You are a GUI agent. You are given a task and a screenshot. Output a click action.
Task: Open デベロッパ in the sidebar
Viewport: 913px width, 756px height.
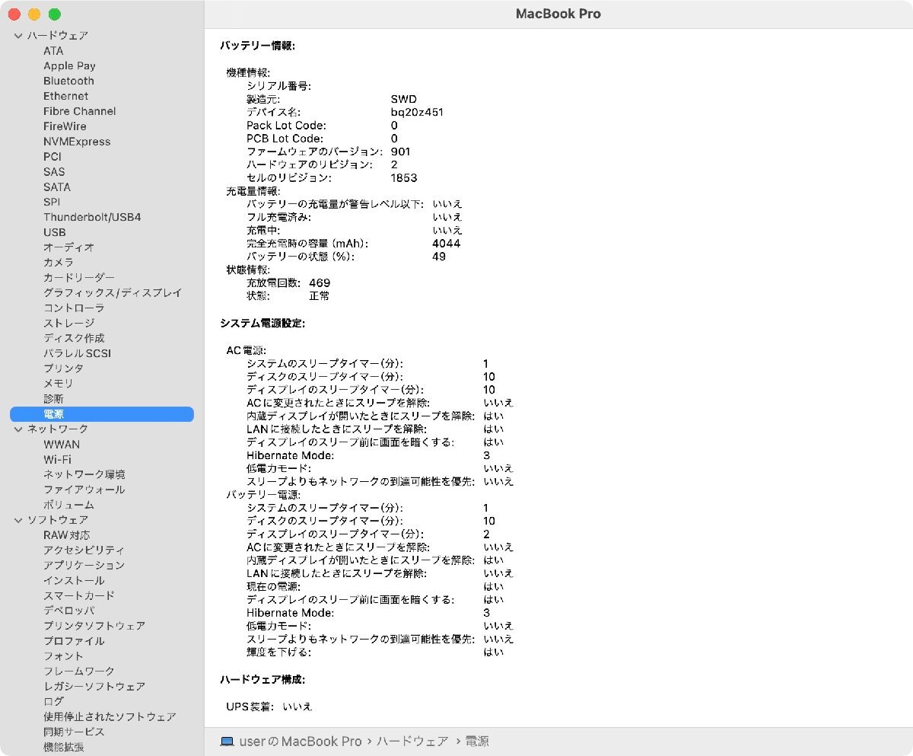tap(68, 611)
